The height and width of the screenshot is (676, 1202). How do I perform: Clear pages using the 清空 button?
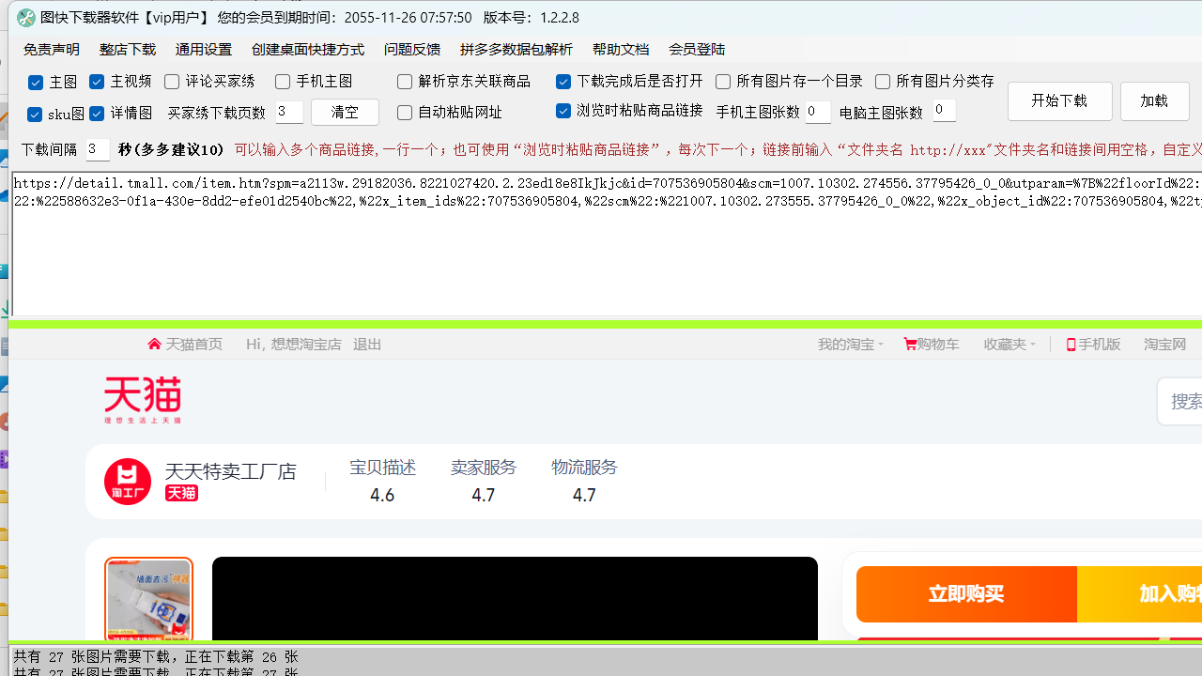pyautogui.click(x=345, y=112)
